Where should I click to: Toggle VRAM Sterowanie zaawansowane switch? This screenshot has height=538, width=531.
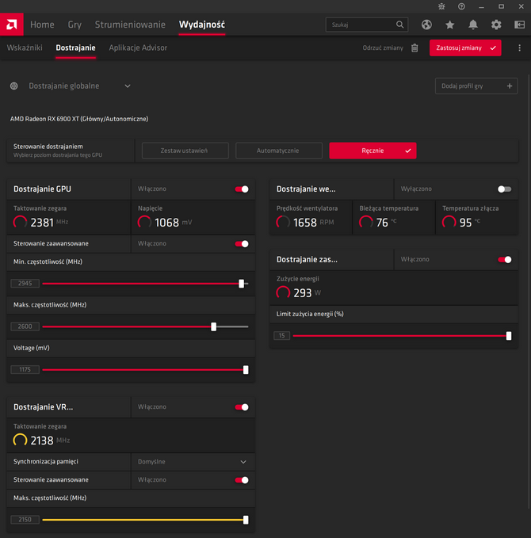coord(242,480)
